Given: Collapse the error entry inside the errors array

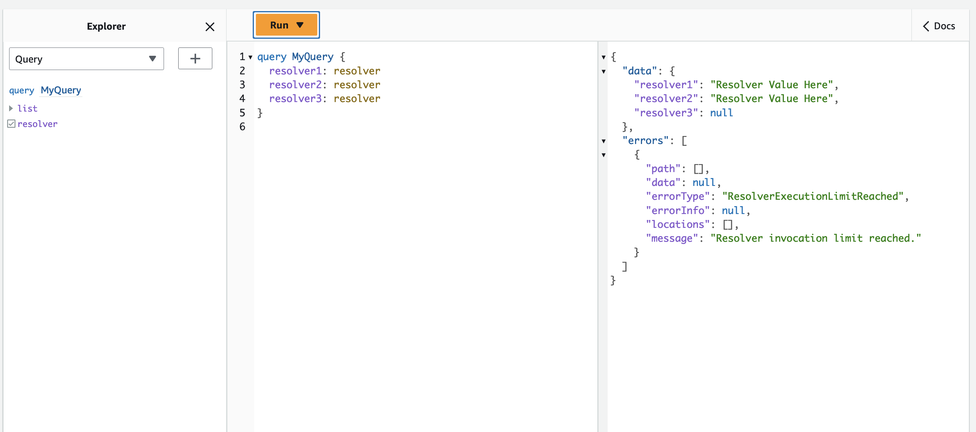Looking at the screenshot, I should (x=603, y=155).
